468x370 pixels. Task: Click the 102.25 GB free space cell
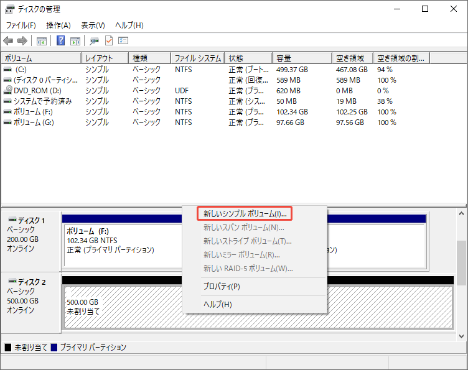(352, 112)
